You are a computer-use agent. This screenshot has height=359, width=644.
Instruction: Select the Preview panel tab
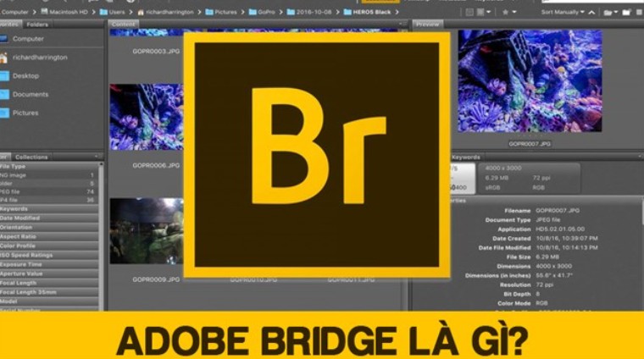(428, 25)
